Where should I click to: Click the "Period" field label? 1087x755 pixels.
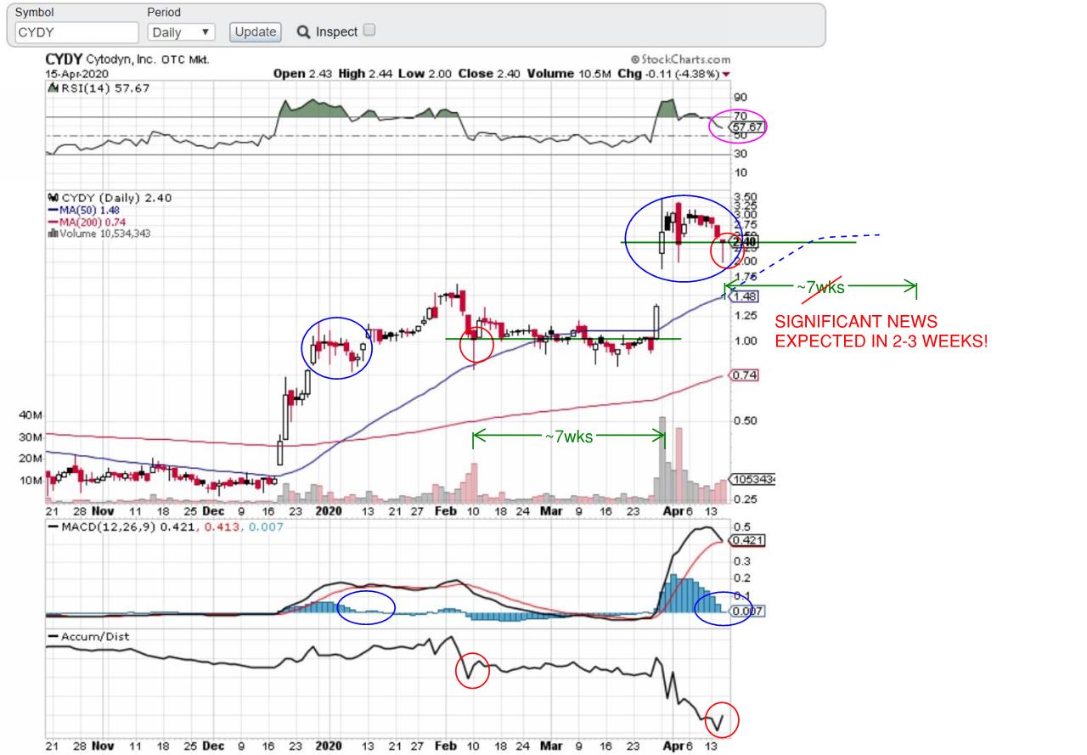(164, 13)
